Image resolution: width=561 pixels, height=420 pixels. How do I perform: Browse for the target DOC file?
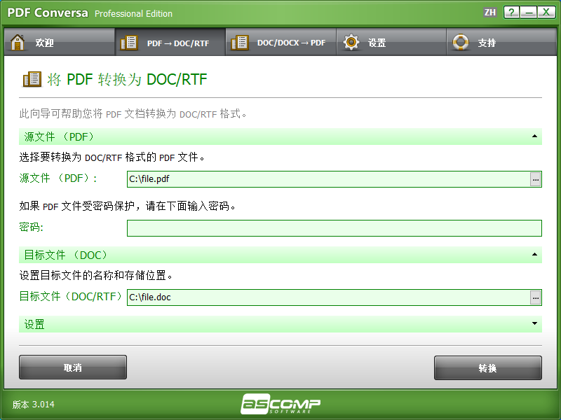(535, 297)
